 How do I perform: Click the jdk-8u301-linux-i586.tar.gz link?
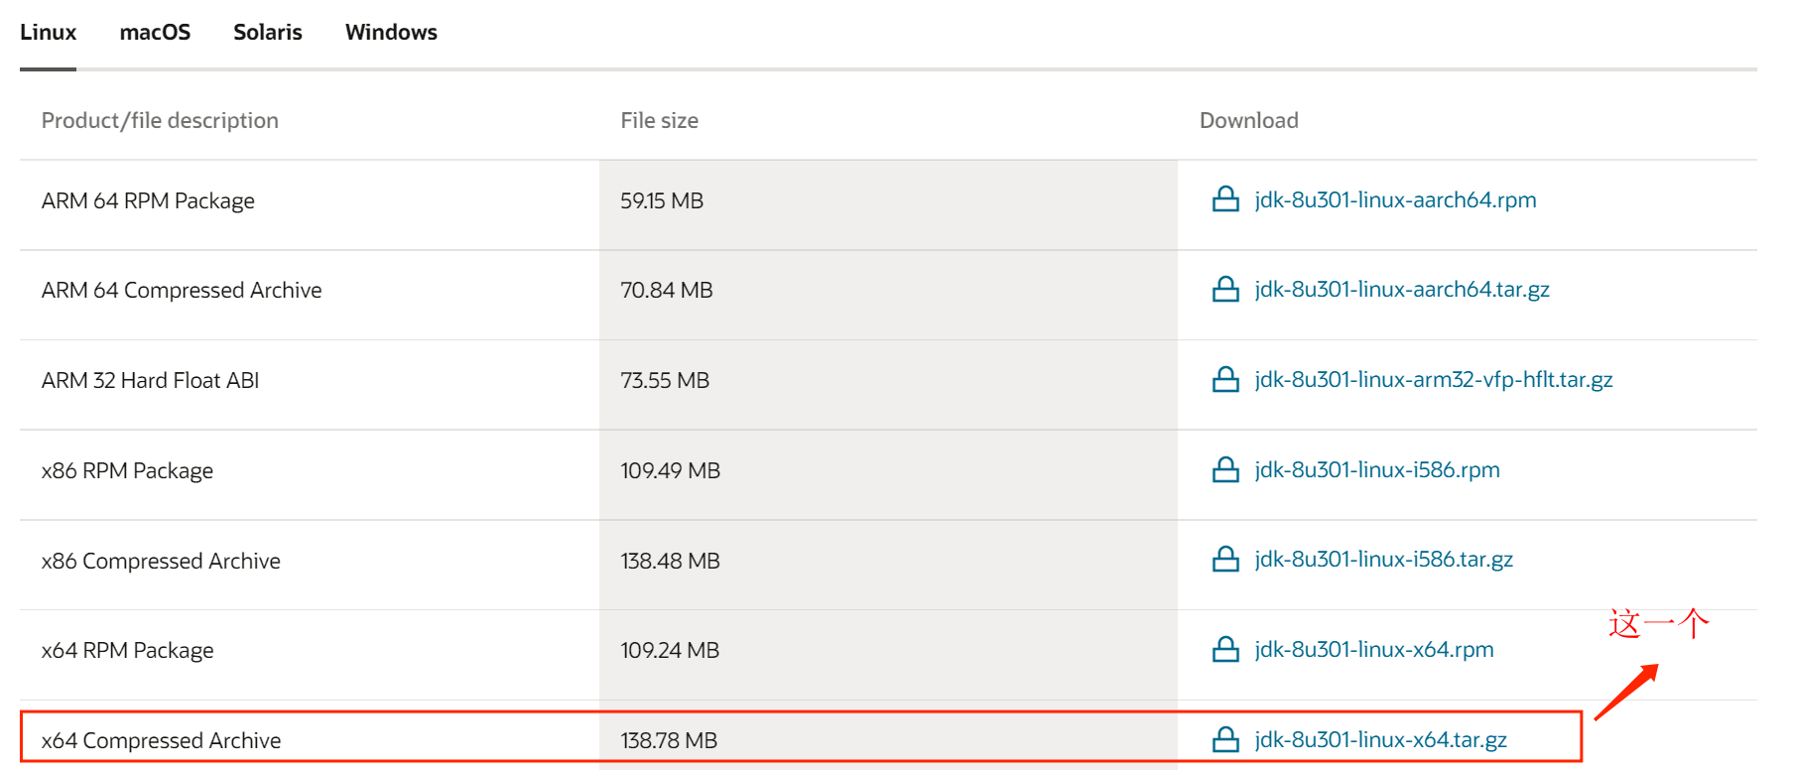pos(1383,560)
